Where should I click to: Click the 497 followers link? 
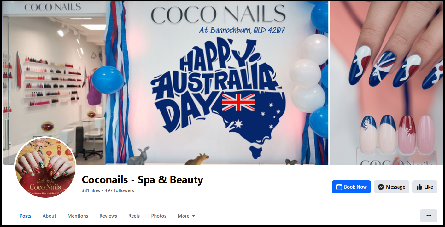[x=119, y=190]
